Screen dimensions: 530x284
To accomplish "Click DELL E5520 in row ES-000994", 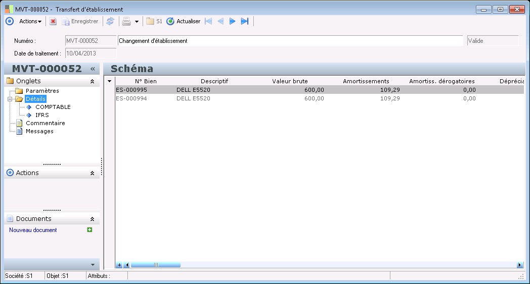I will point(193,98).
